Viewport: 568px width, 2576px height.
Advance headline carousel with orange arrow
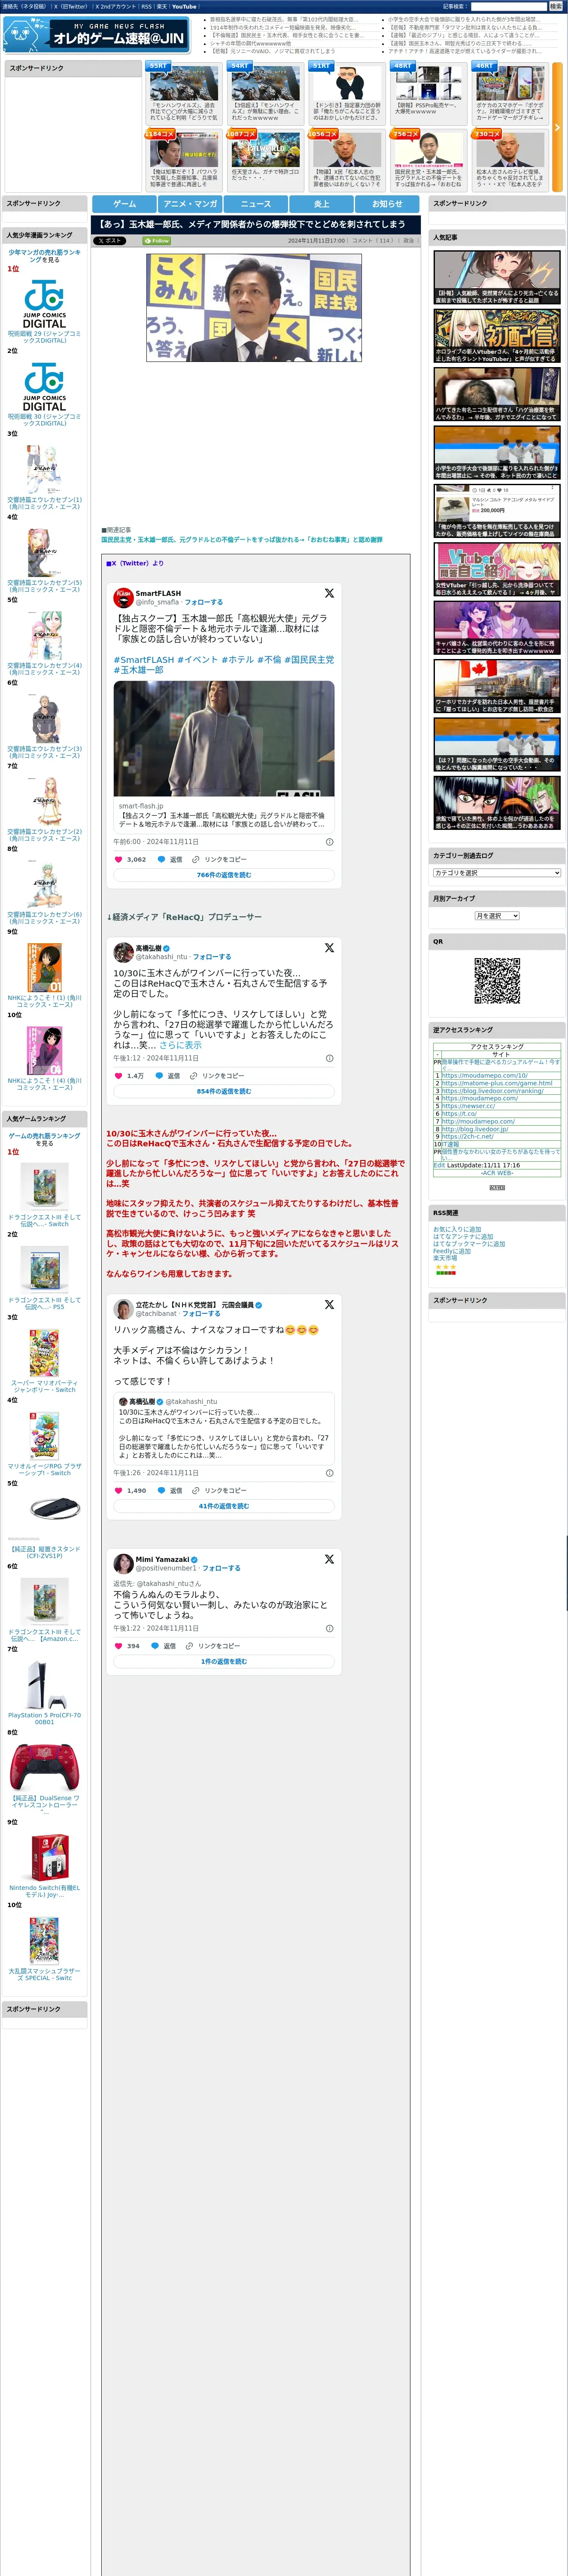557,128
